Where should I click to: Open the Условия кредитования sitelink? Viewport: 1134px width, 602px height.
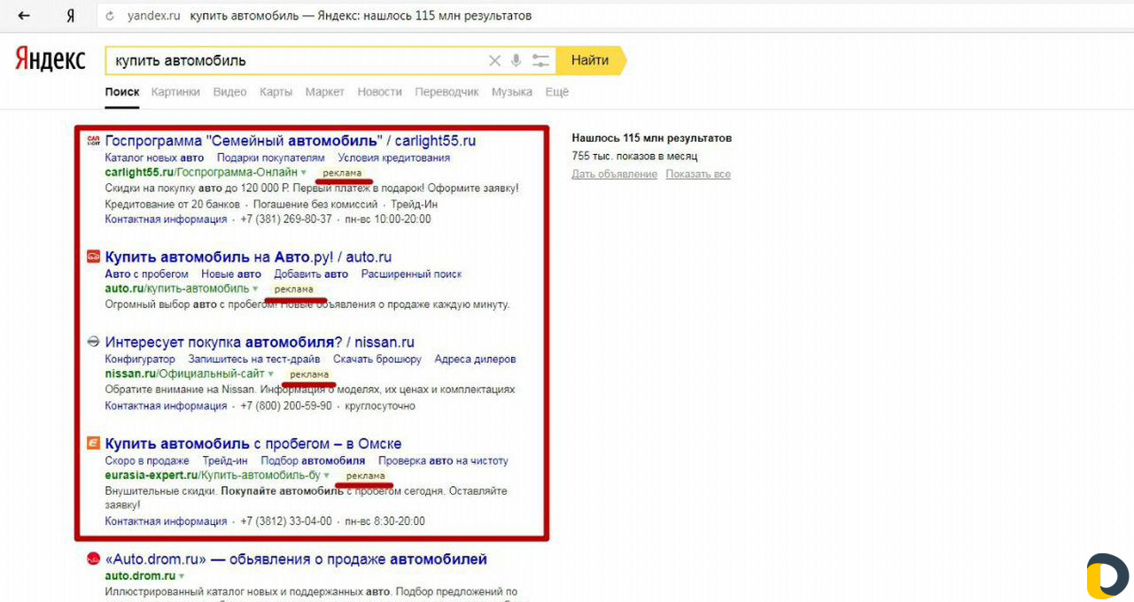pos(394,158)
